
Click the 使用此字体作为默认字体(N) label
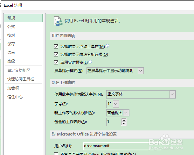[79, 94]
